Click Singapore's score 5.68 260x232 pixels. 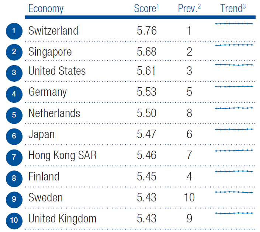click(146, 52)
